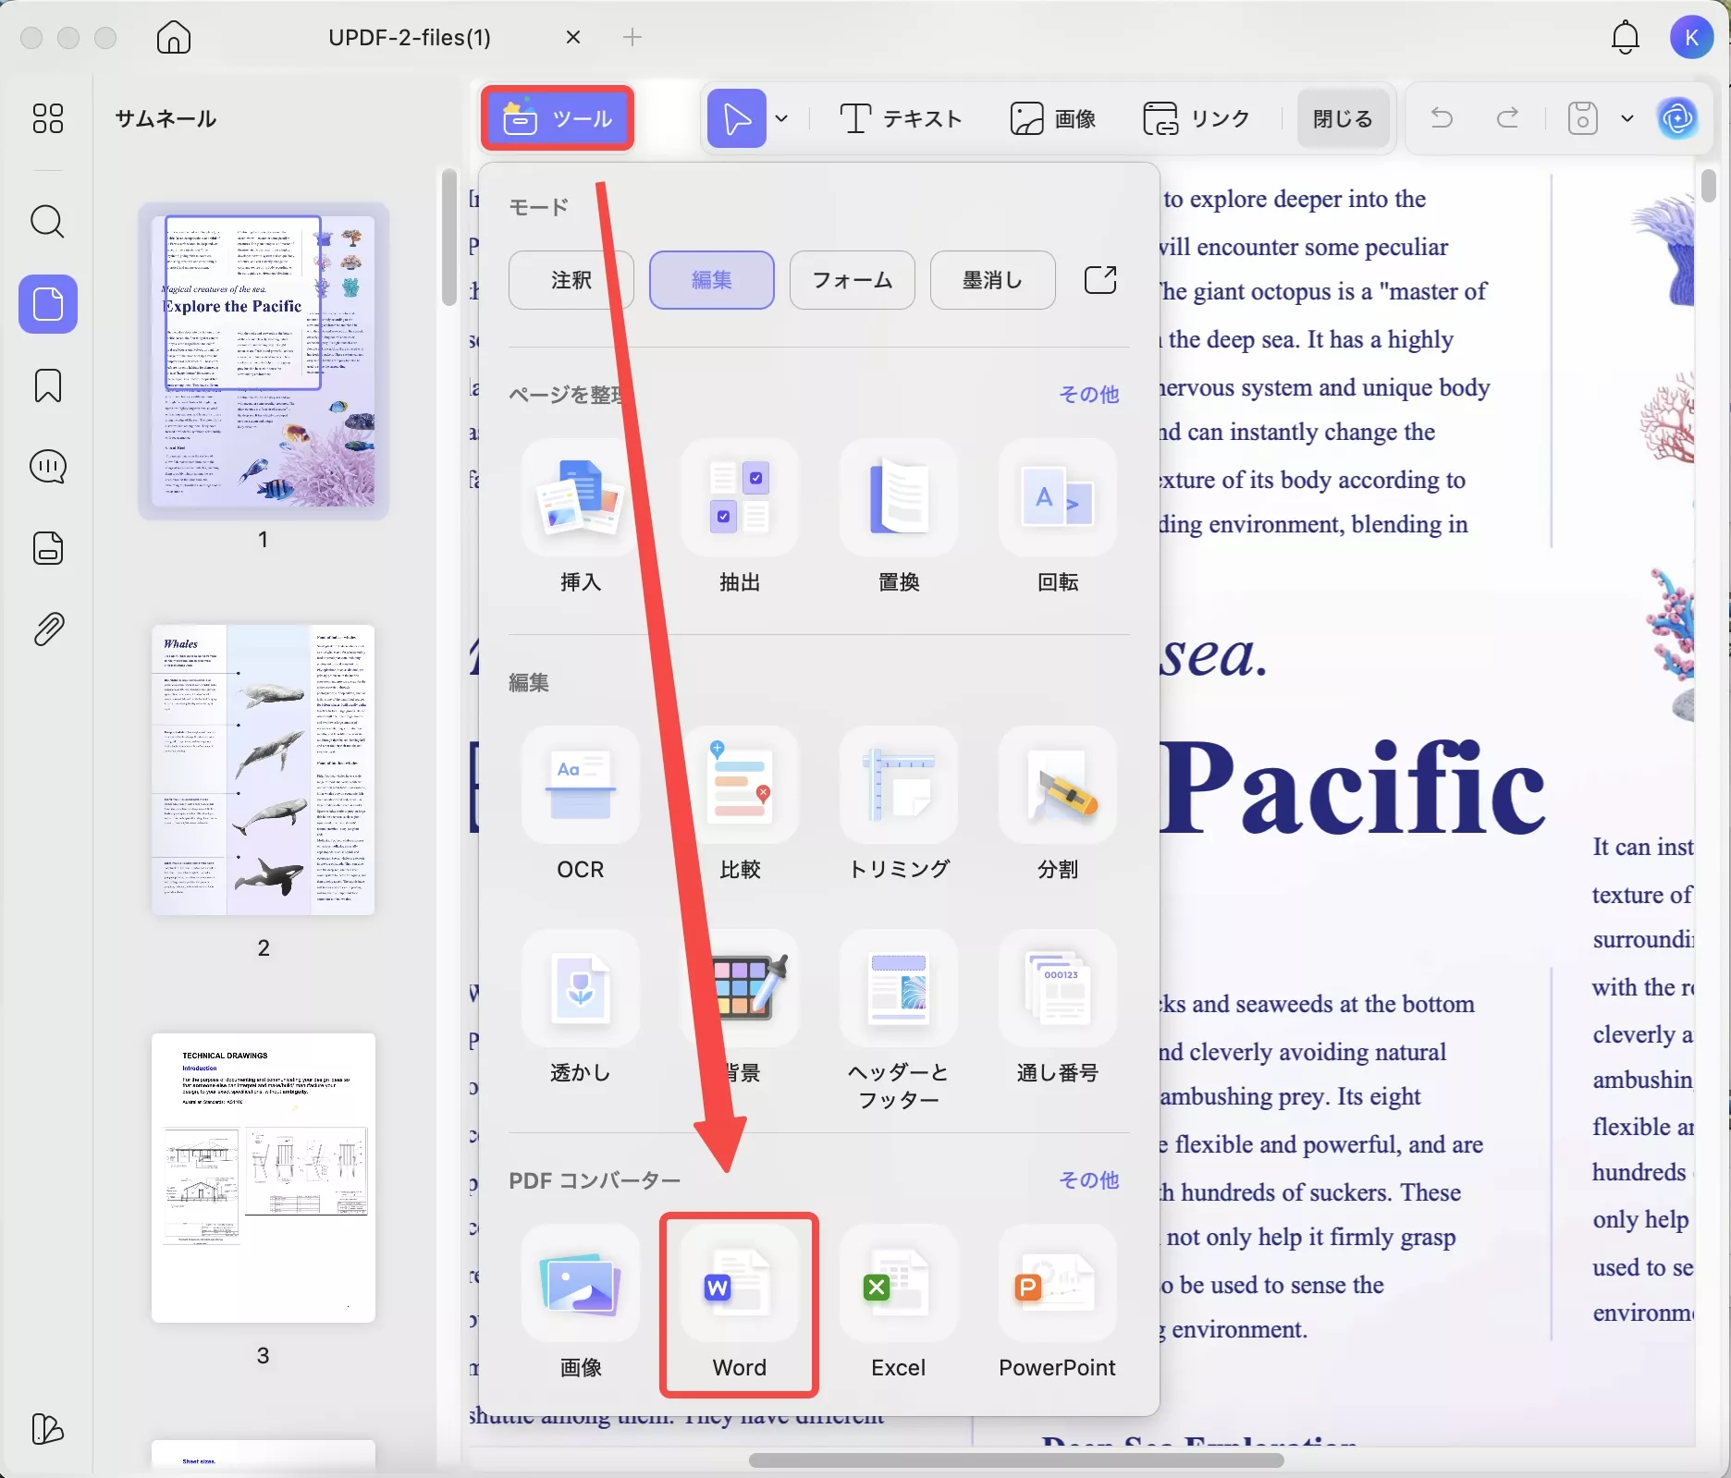Viewport: 1731px width, 1478px height.
Task: Expand the save options dropdown arrow
Action: click(1627, 118)
